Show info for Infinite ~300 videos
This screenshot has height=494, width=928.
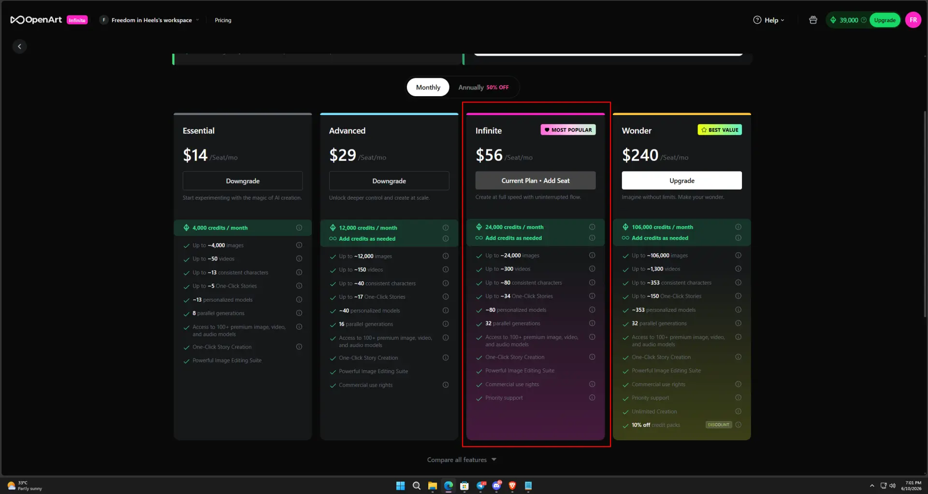coord(592,269)
